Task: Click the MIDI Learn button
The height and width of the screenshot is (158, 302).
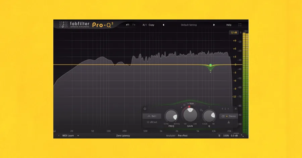Action: 68,135
